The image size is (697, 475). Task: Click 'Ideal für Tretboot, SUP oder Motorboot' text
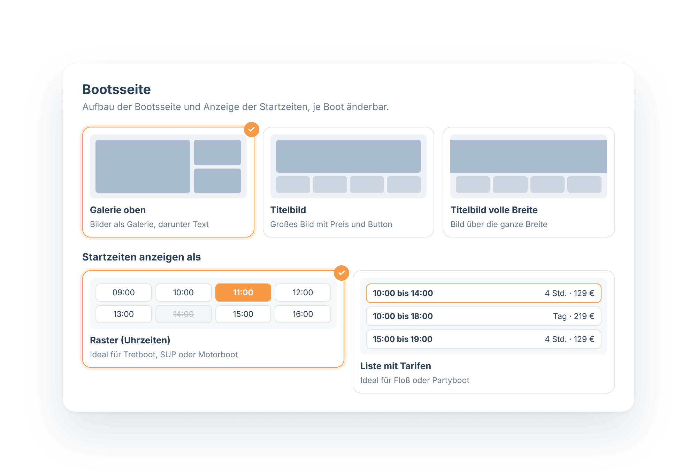click(164, 355)
